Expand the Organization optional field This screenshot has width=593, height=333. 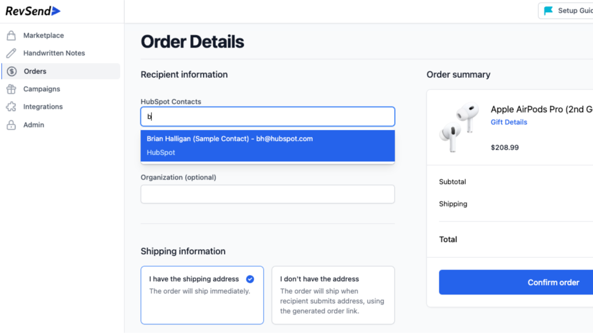(267, 194)
